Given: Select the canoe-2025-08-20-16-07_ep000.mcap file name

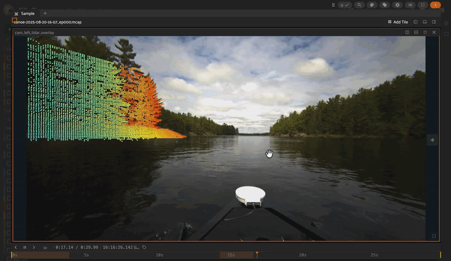Looking at the screenshot, I should pos(48,22).
